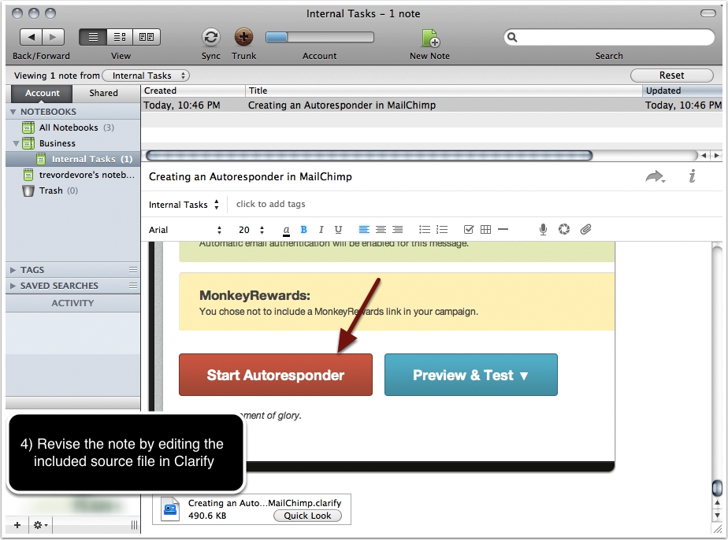Open the Trunk
Screen dimensions: 728x540
[x=243, y=37]
